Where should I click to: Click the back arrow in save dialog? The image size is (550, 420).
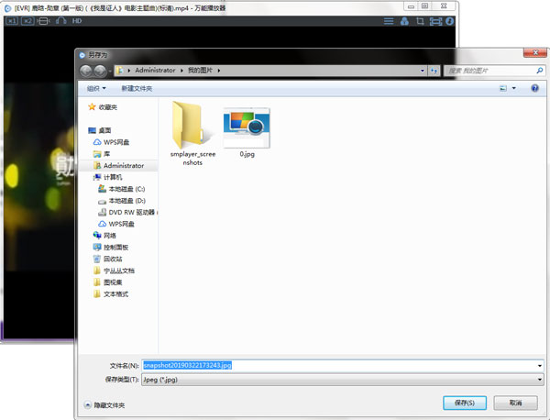86,71
